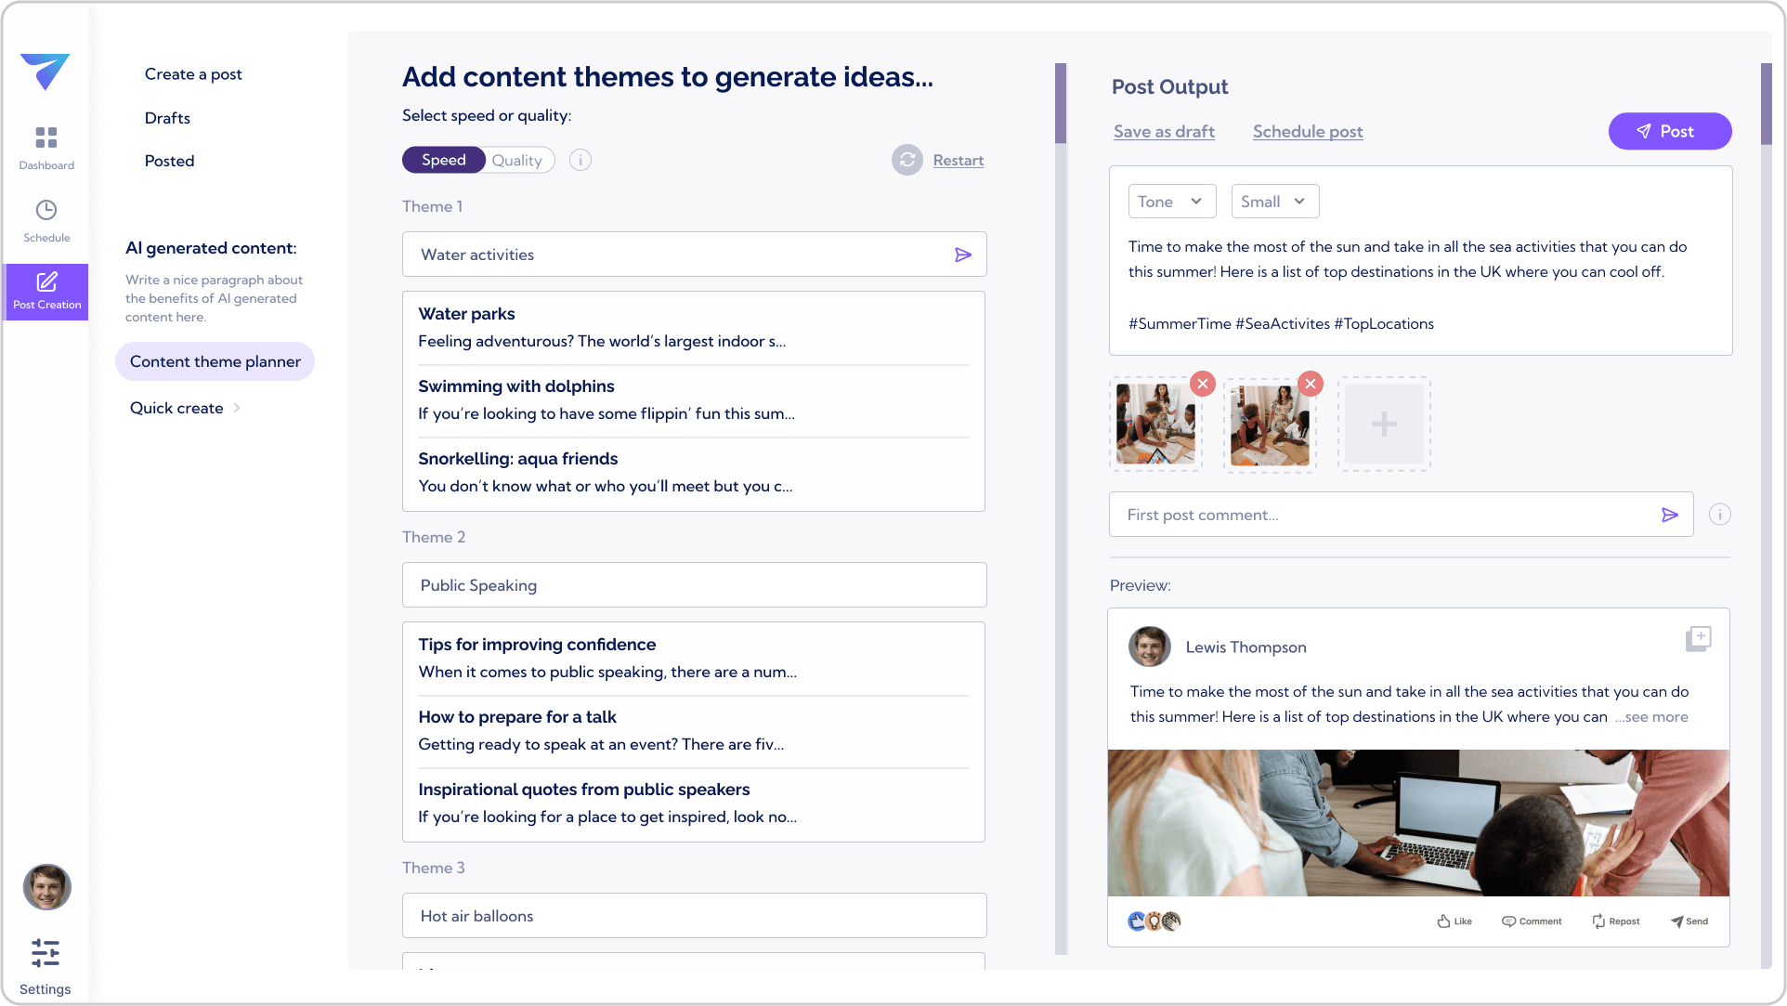The width and height of the screenshot is (1787, 1006).
Task: Open info tooltip next to speed selector
Action: point(580,160)
